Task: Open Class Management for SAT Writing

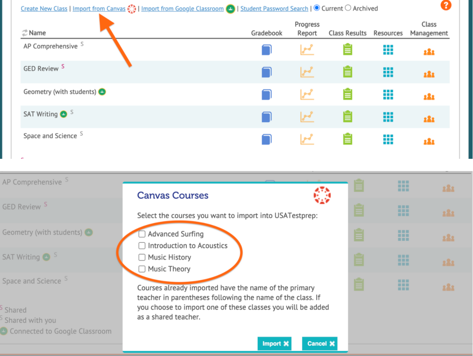Action: pyautogui.click(x=429, y=119)
